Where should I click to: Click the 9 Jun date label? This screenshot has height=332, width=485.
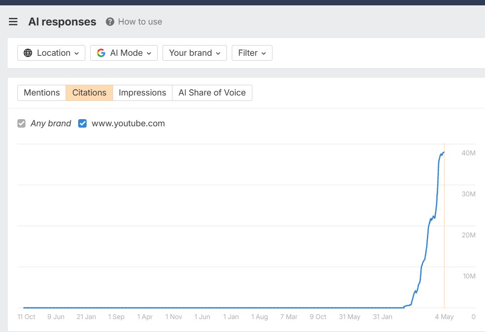(x=56, y=317)
